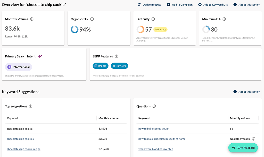Click the Update metrics refresh icon

(139, 5)
